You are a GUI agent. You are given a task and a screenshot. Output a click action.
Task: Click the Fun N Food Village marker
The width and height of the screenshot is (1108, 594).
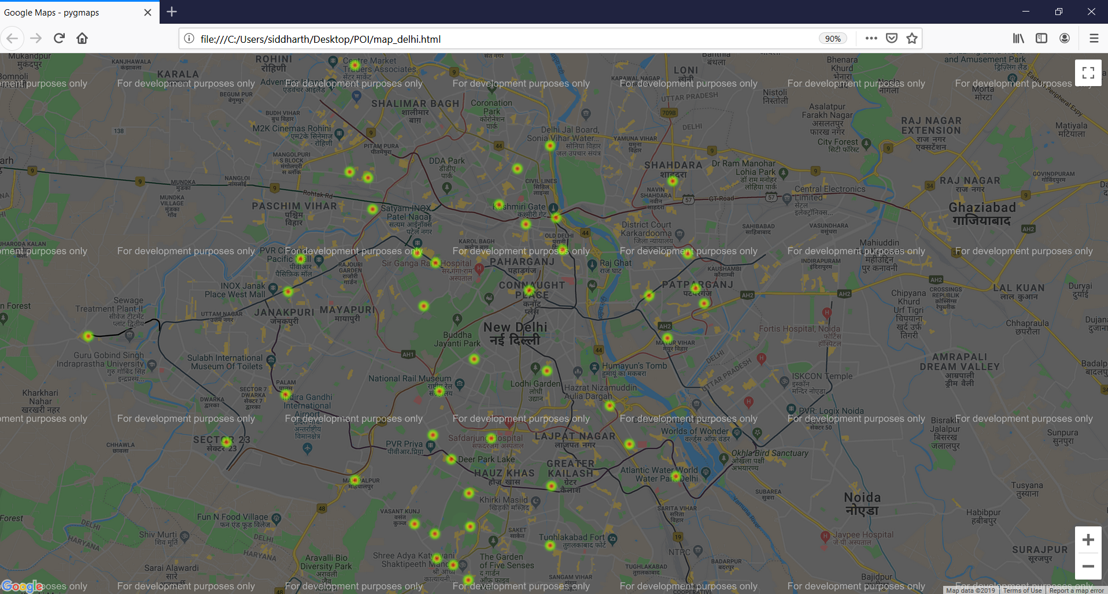(276, 519)
